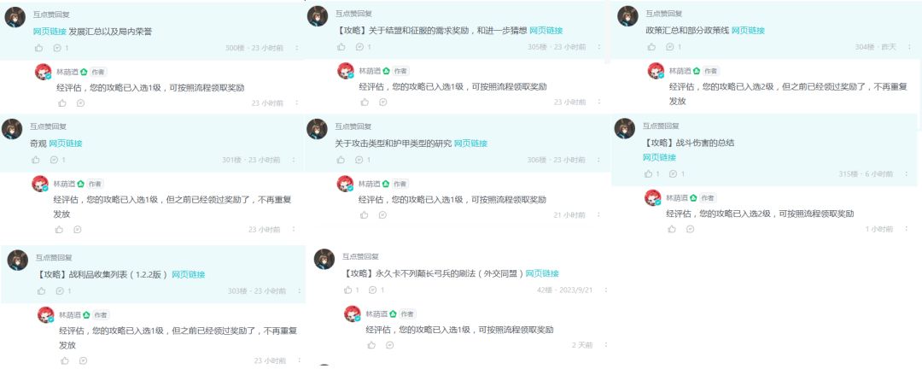The image size is (922, 369).
Task: Open replies on 关于结盟和征服的需求奖励 comment
Action: (360, 46)
